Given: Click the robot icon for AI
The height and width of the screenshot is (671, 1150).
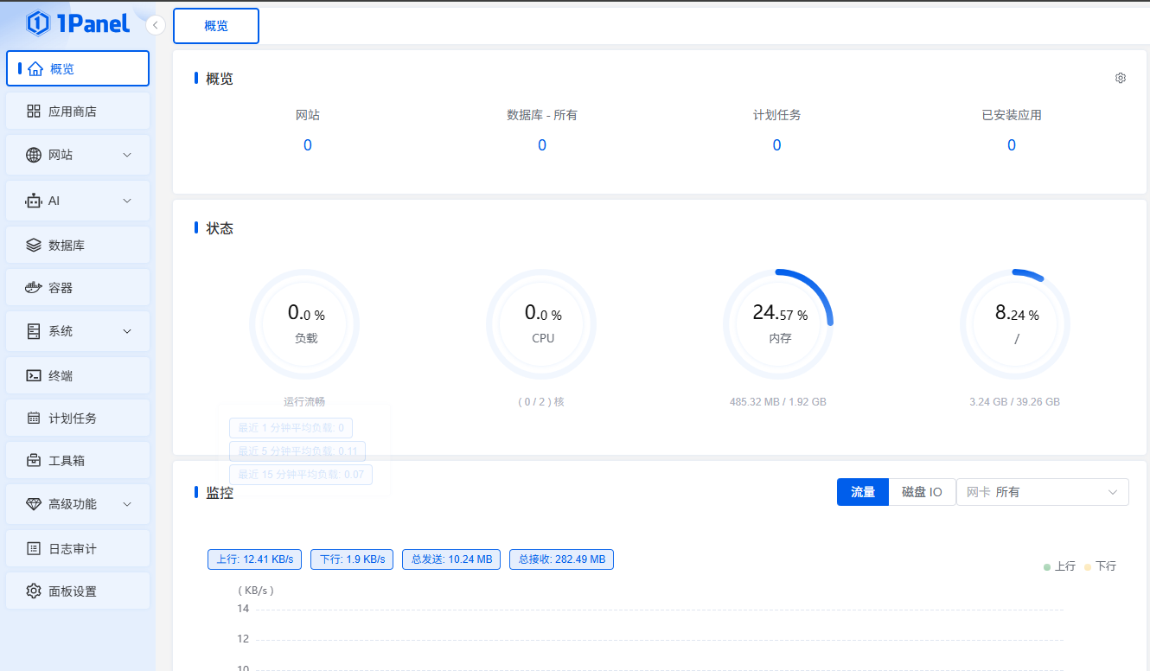Looking at the screenshot, I should [34, 201].
